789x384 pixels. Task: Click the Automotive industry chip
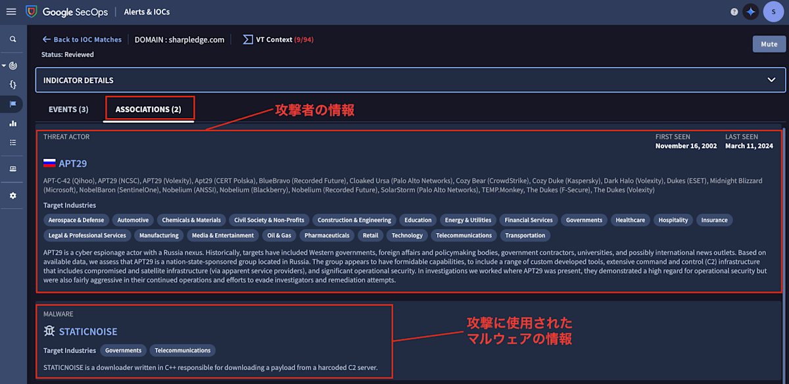pyautogui.click(x=133, y=220)
